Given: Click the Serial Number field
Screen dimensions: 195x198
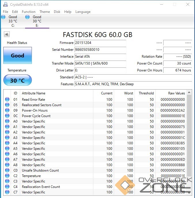Looking at the screenshot, I should coord(100,50).
